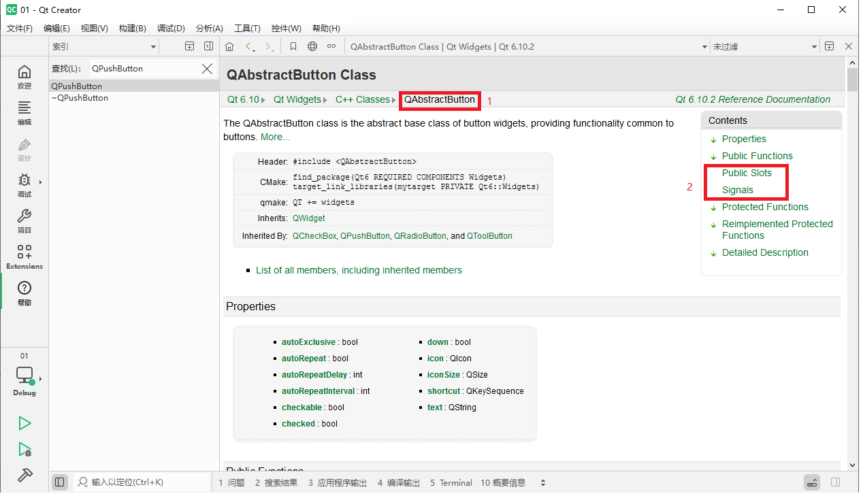Viewport: 863px width, 498px height.
Task: Open the Extensions mode
Action: tap(25, 258)
